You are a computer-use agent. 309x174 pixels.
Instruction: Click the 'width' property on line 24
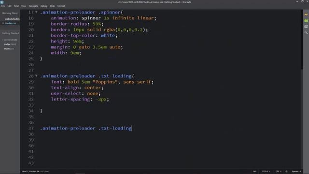[x=58, y=53]
